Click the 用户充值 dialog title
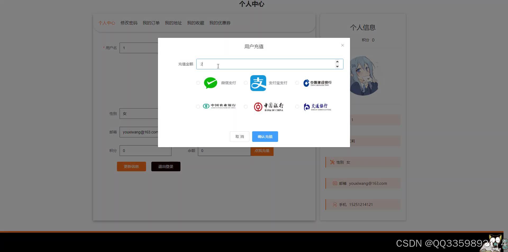 (x=254, y=47)
